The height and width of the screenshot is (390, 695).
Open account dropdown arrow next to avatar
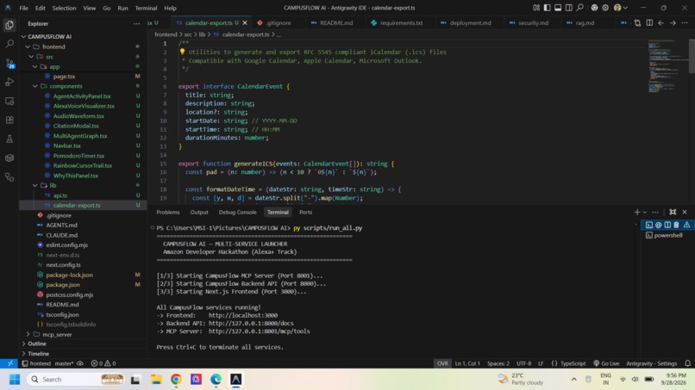pyautogui.click(x=625, y=8)
